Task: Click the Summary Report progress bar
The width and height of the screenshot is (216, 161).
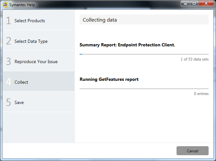Action: pos(144,54)
